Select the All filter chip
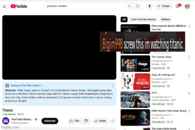The width and height of the screenshot is (195, 130). tap(124, 19)
